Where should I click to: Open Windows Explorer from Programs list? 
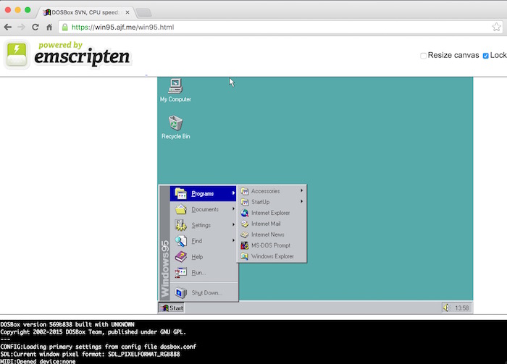point(272,256)
